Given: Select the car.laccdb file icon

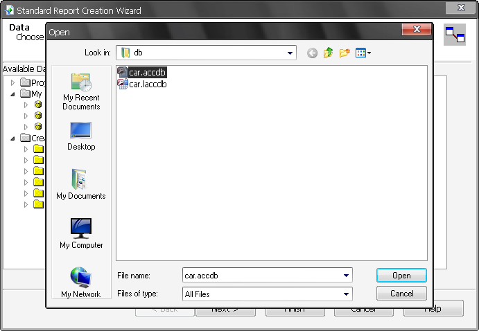Looking at the screenshot, I should [x=123, y=84].
